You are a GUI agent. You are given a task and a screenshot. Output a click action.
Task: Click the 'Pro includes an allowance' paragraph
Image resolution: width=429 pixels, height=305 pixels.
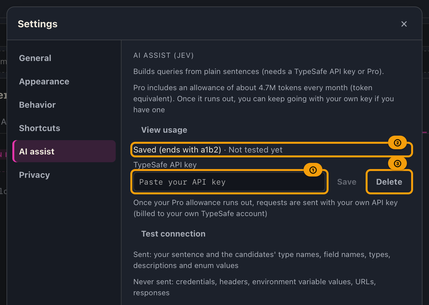[x=264, y=99]
